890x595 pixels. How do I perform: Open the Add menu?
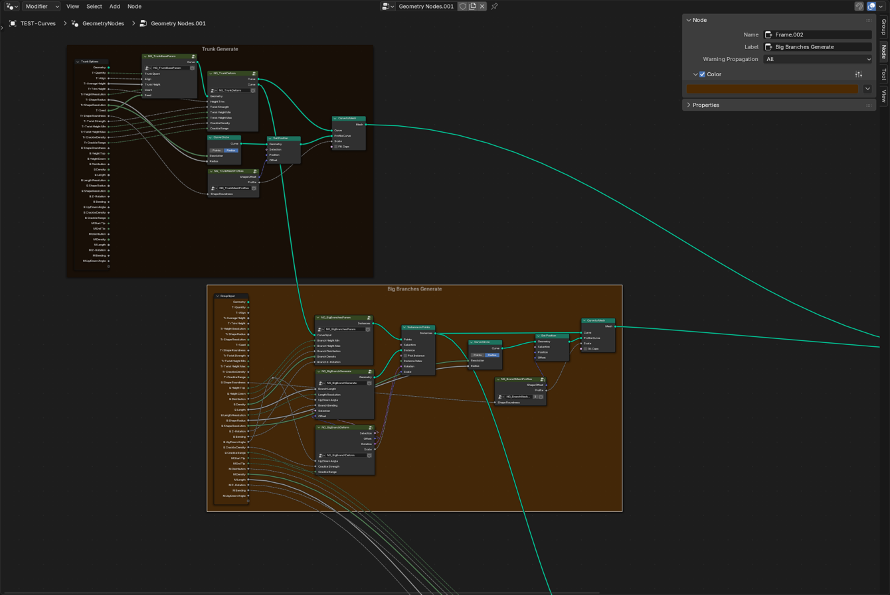[114, 7]
